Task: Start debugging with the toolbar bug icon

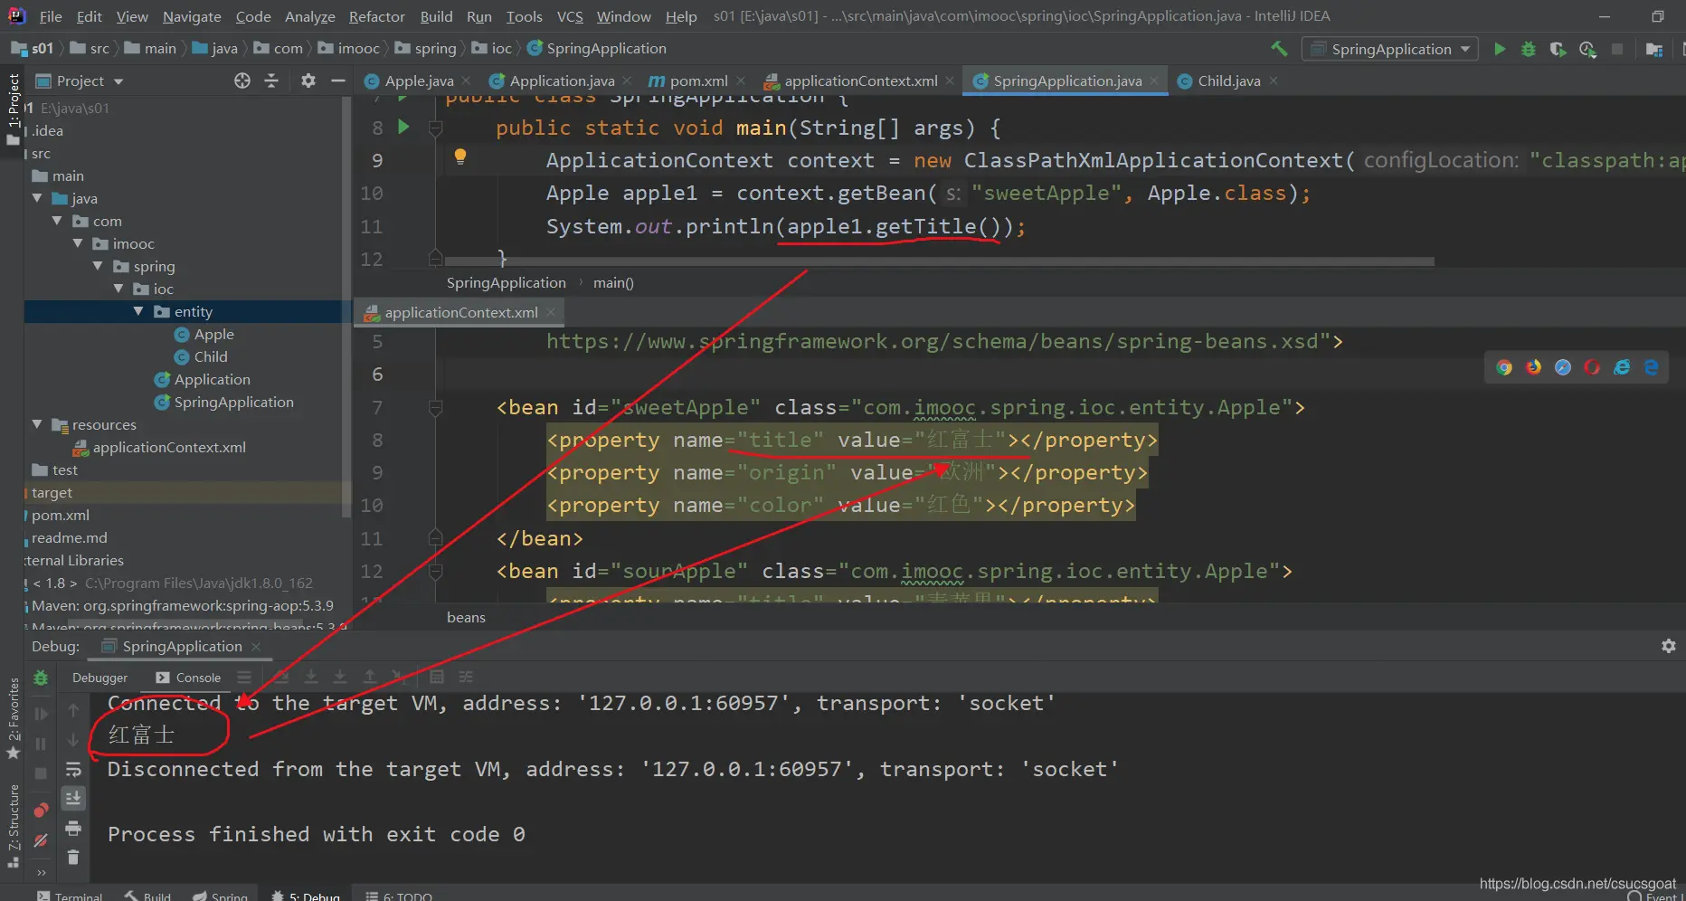Action: coord(1529,49)
